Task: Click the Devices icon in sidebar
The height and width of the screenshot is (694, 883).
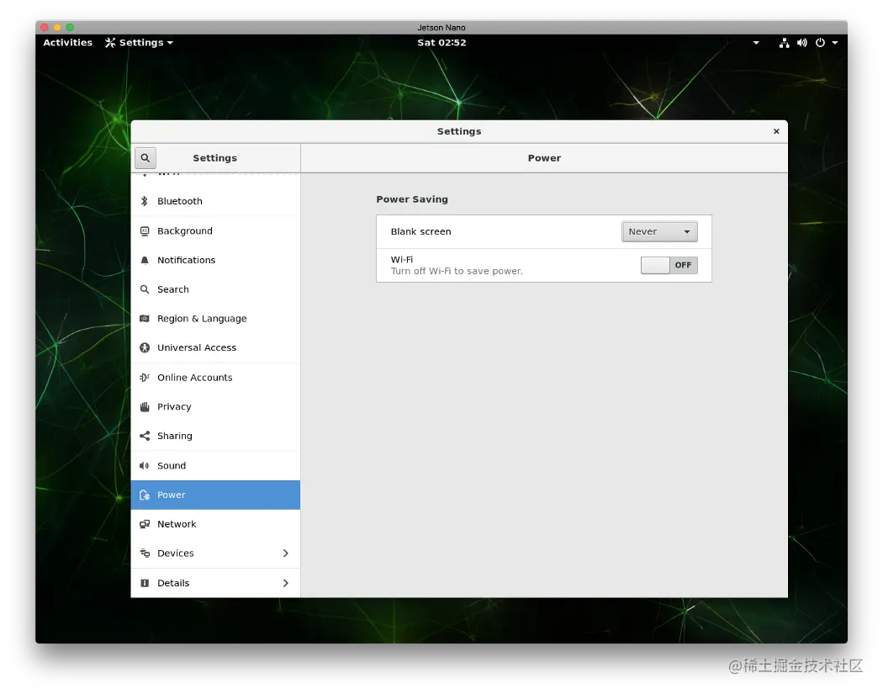Action: tap(145, 554)
